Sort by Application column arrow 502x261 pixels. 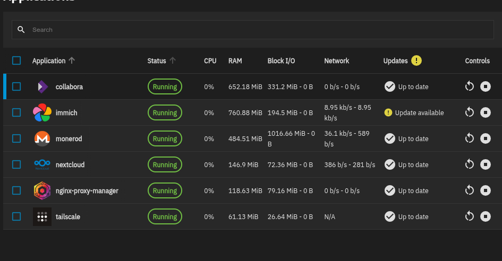(x=72, y=60)
